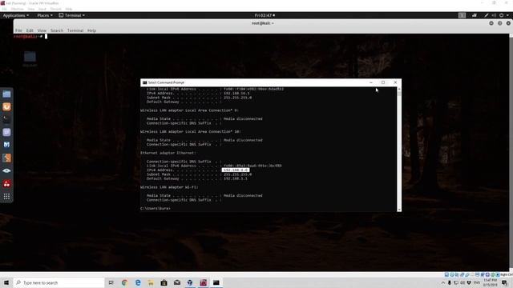513x288 pixels.
Task: Open Google Chrome from the taskbar
Action: 124,282
